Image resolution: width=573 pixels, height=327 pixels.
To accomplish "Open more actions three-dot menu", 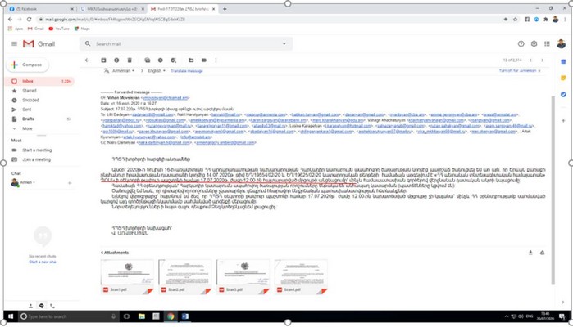I will [x=216, y=60].
